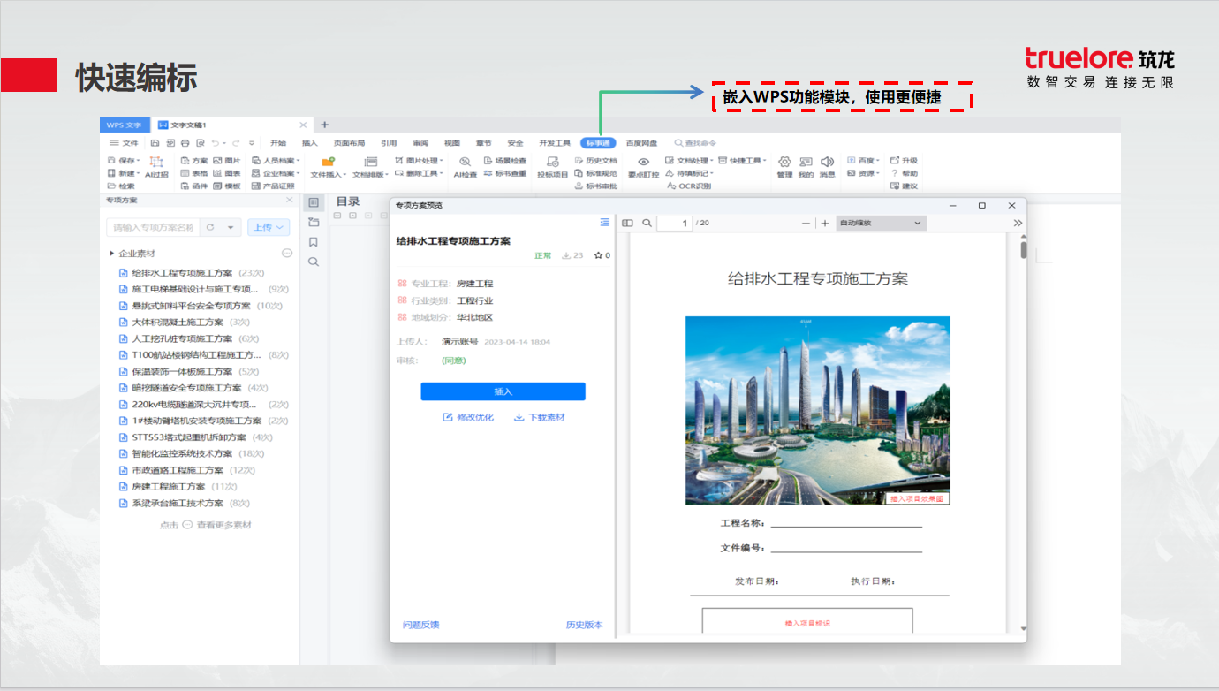
Task: Zoom in with the plus button in preview
Action: (825, 224)
